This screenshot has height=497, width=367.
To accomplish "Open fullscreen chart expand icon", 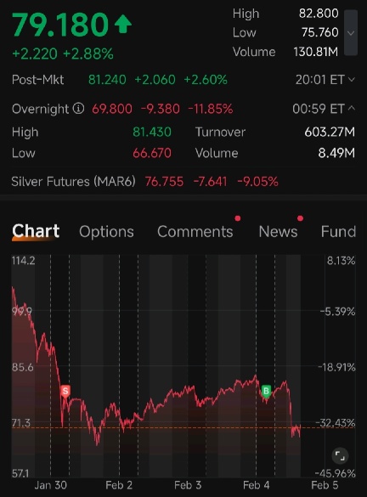I will pos(340,455).
